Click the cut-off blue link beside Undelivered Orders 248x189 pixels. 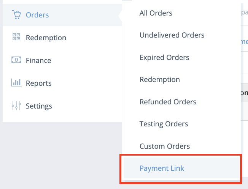tap(244, 42)
